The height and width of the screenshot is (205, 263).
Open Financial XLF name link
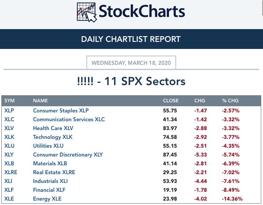[49, 190]
